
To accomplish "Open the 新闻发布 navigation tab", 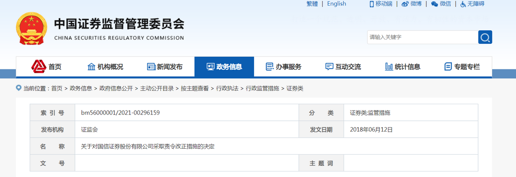I will pyautogui.click(x=165, y=67).
